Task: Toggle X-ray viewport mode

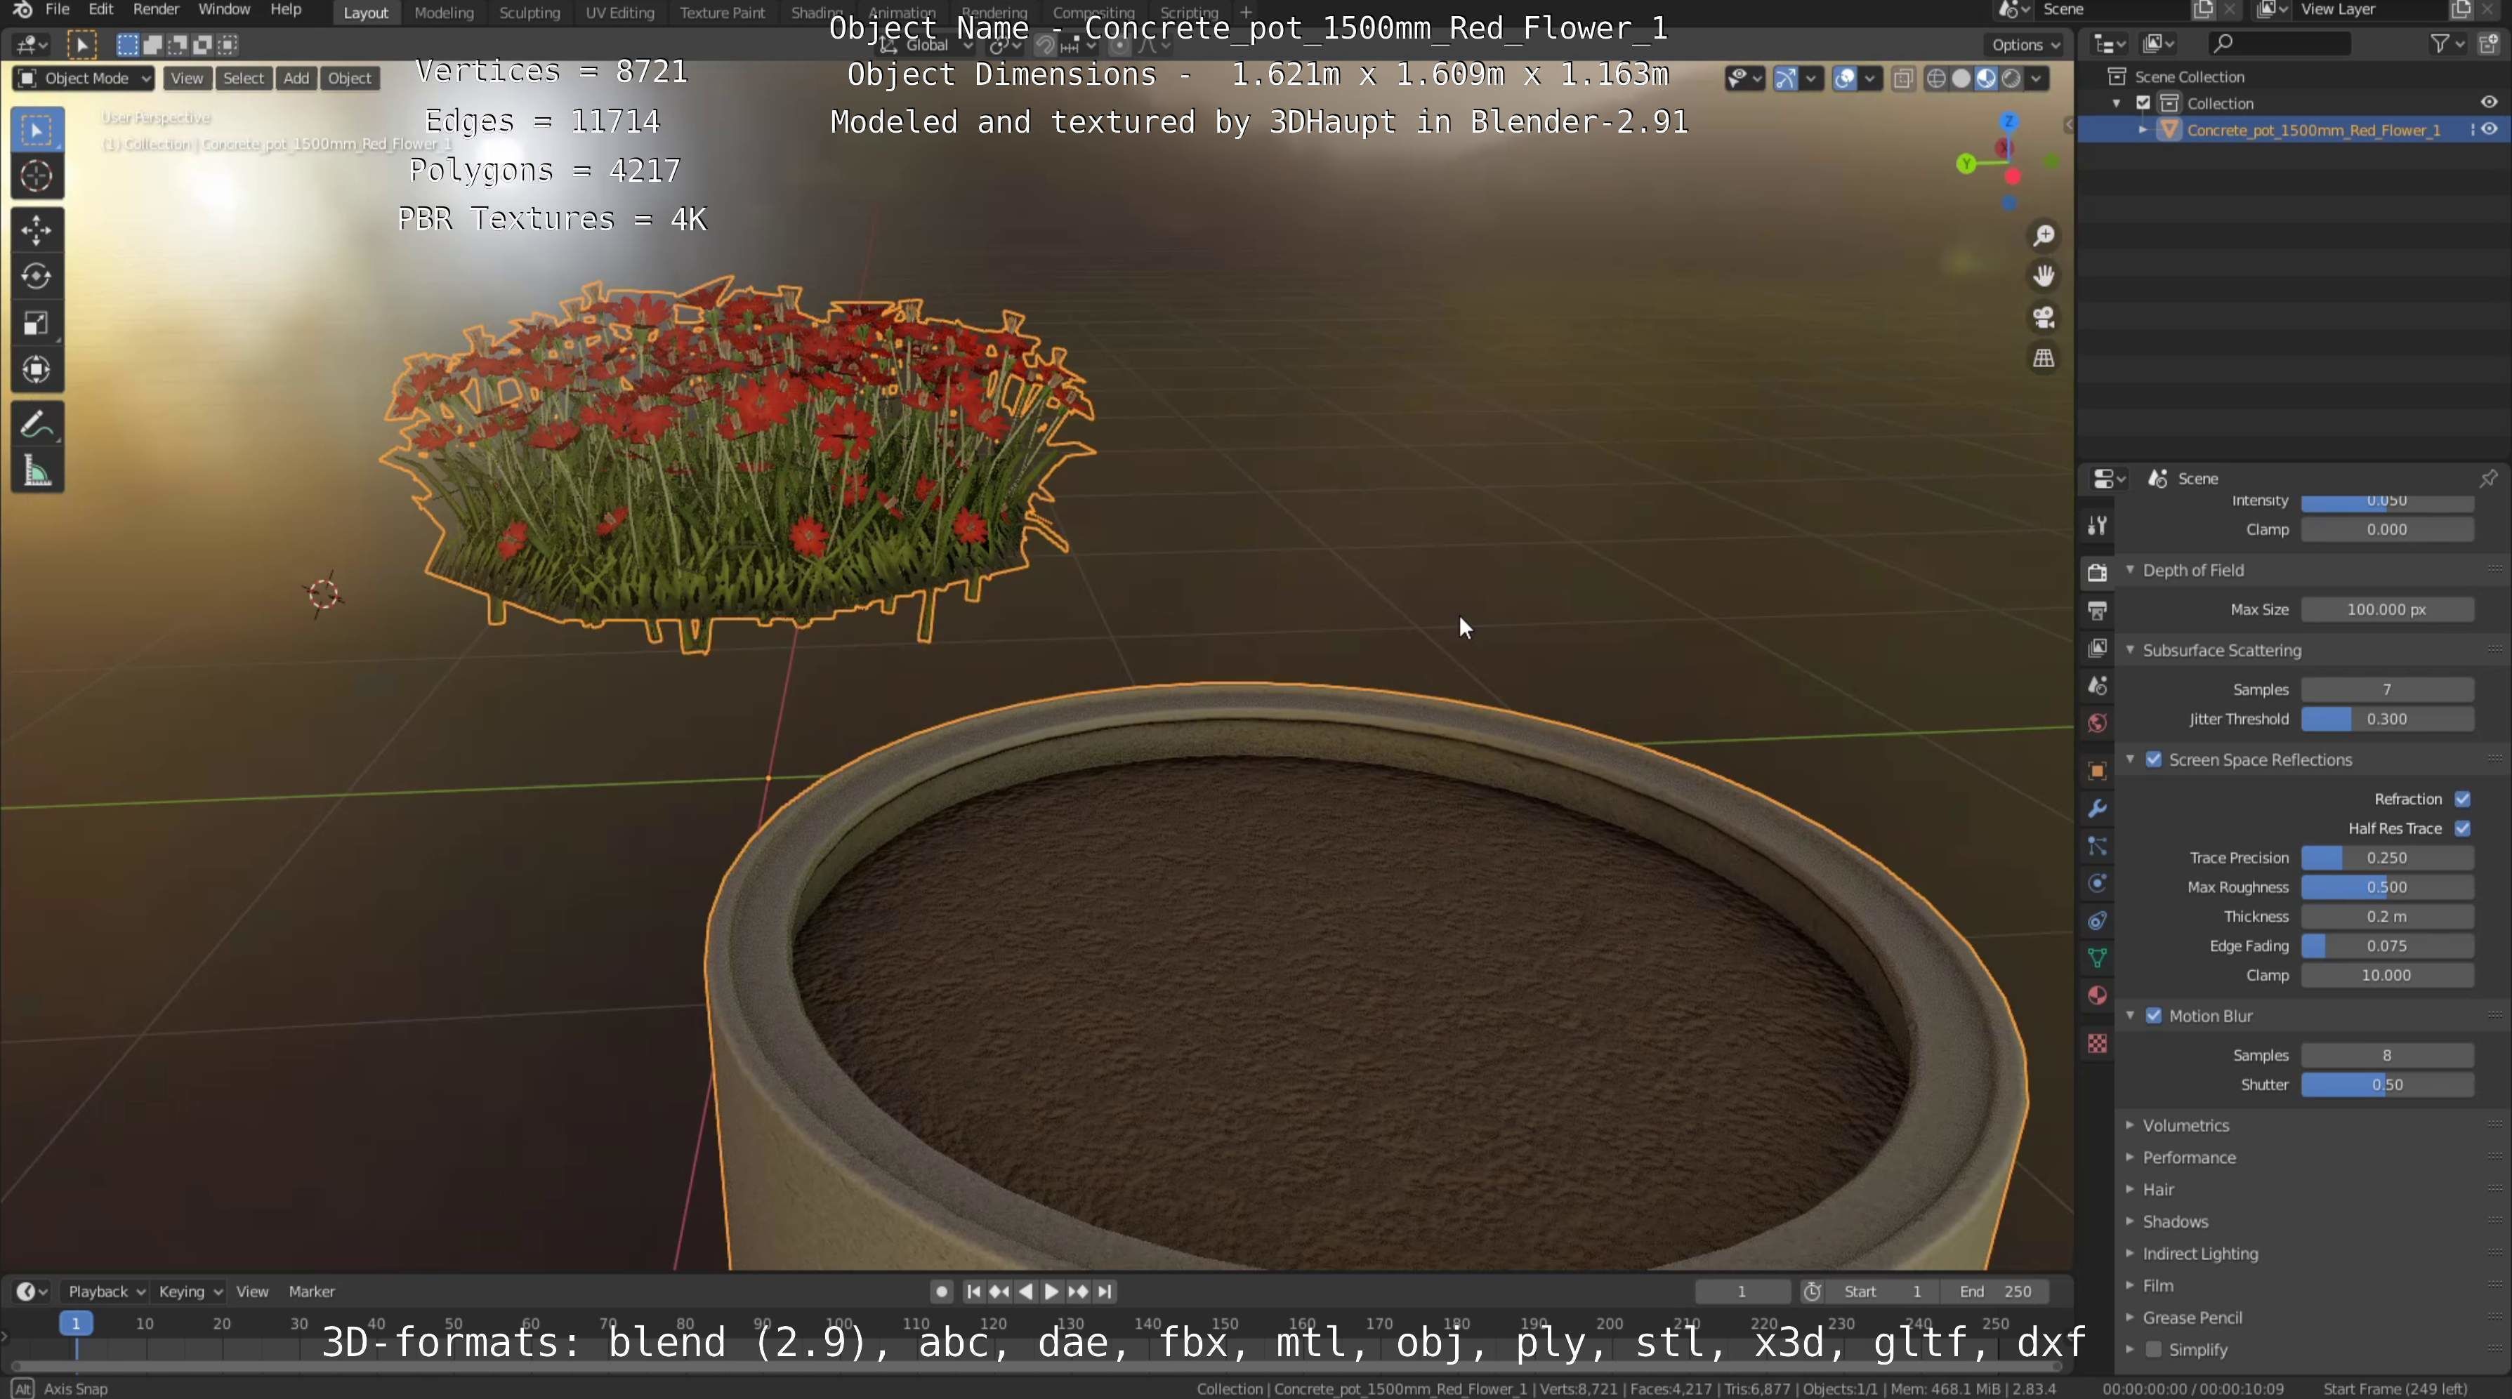Action: [1902, 79]
